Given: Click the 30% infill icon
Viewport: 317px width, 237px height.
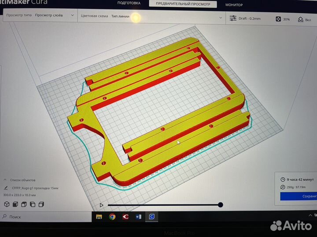Looking at the screenshot, I should [278, 19].
